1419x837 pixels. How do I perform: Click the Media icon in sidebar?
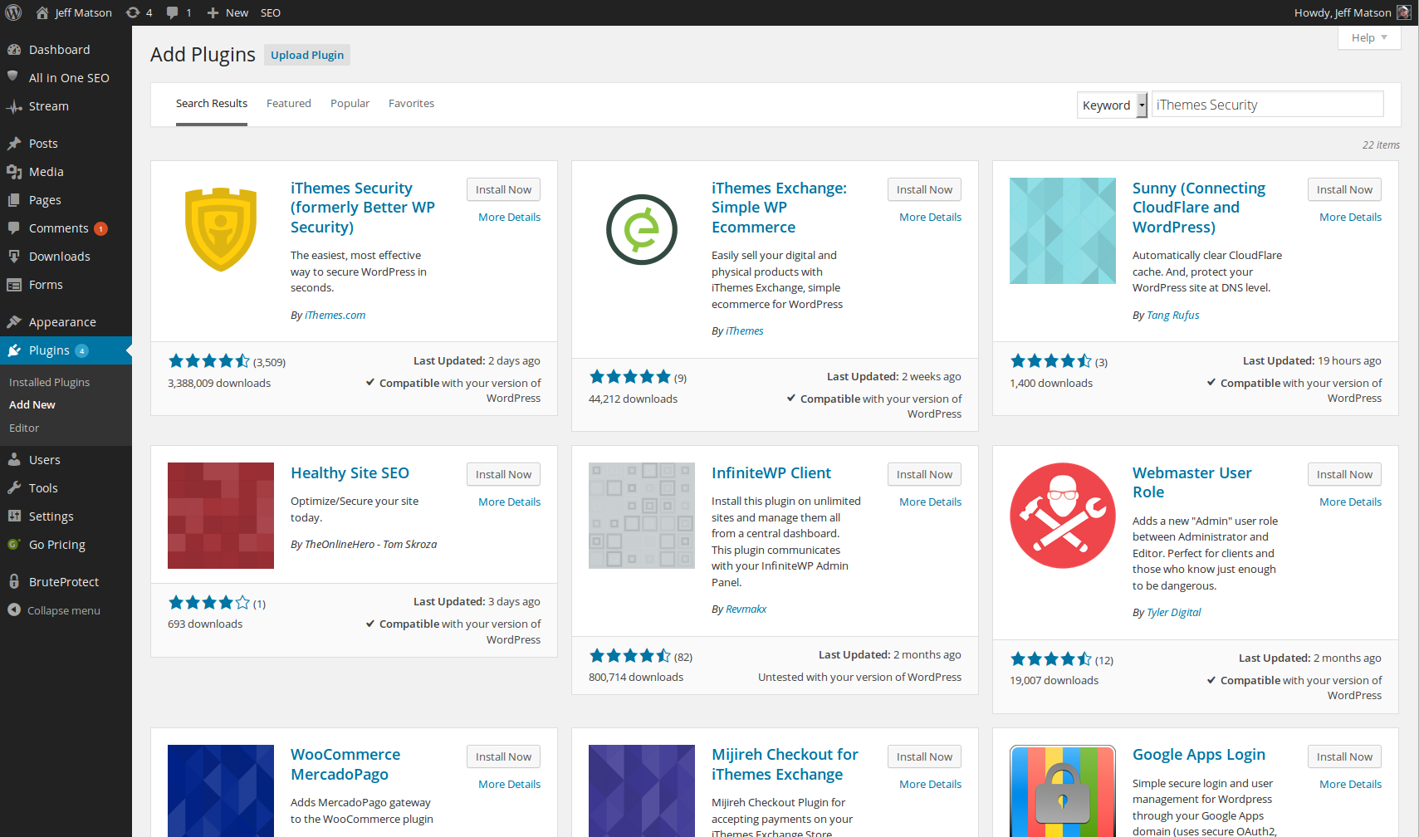[14, 172]
